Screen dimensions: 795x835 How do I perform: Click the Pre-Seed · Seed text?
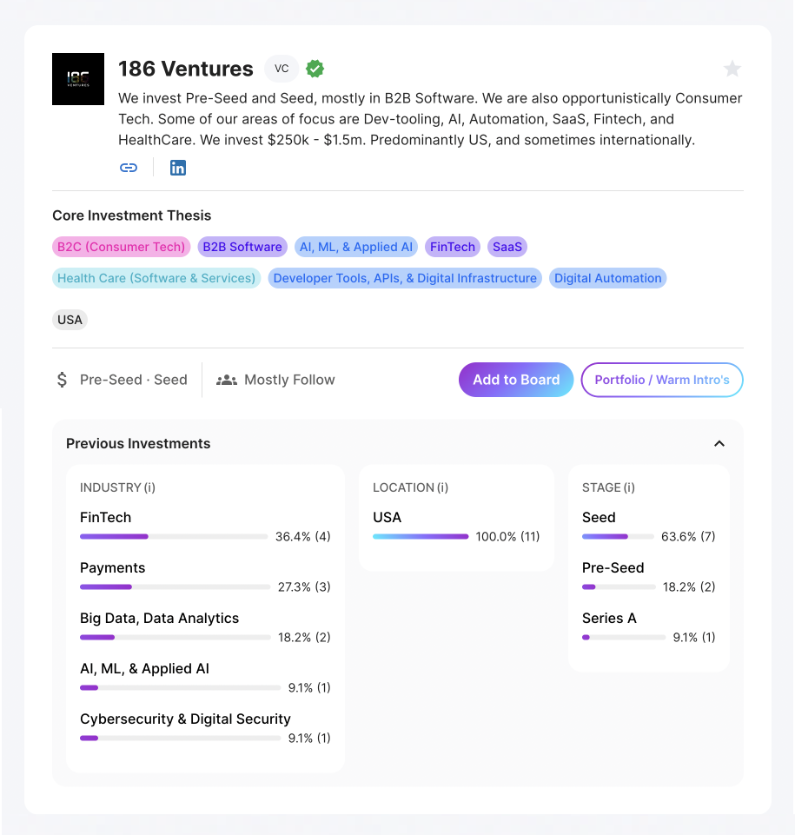pos(134,380)
